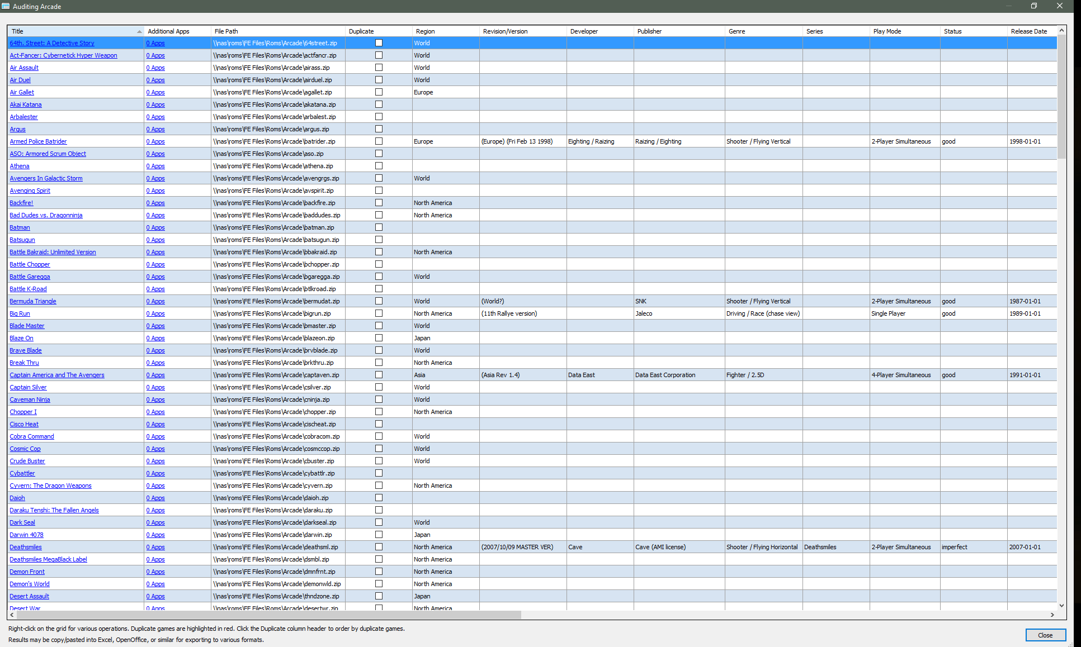This screenshot has width=1081, height=647.
Task: Open the 0 Apps link for Bermuda Triangle
Action: (155, 301)
